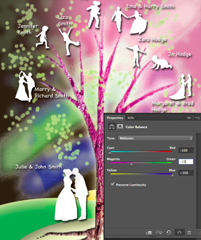Click the 'Jr. Hodge' text on canvas

(180, 54)
